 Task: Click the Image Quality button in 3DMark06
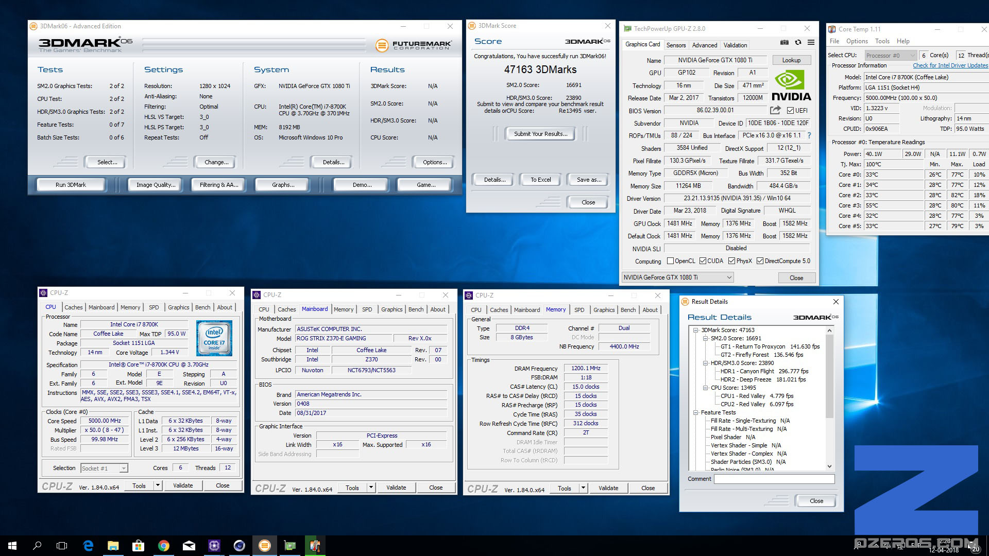click(x=156, y=185)
